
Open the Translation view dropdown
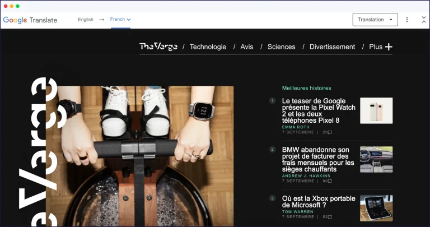[x=375, y=20]
